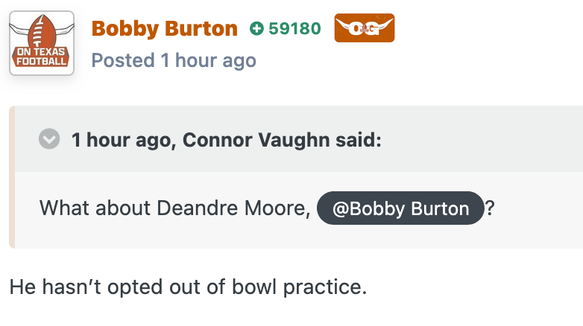This screenshot has width=583, height=326.
Task: Click "ON TEXAS FOOTBALL" text in avatar
Action: [41, 57]
